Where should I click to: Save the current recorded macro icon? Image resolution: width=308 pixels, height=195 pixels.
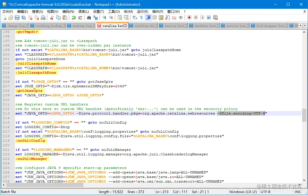216,18
